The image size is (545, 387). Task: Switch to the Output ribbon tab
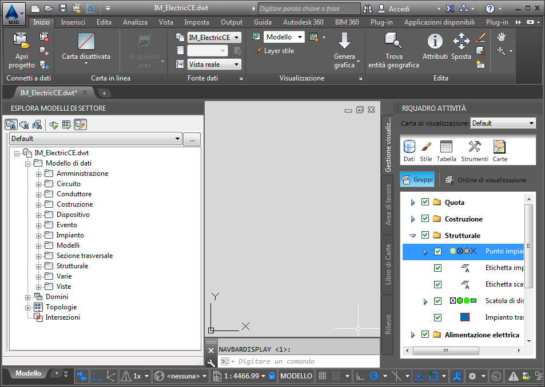click(232, 22)
